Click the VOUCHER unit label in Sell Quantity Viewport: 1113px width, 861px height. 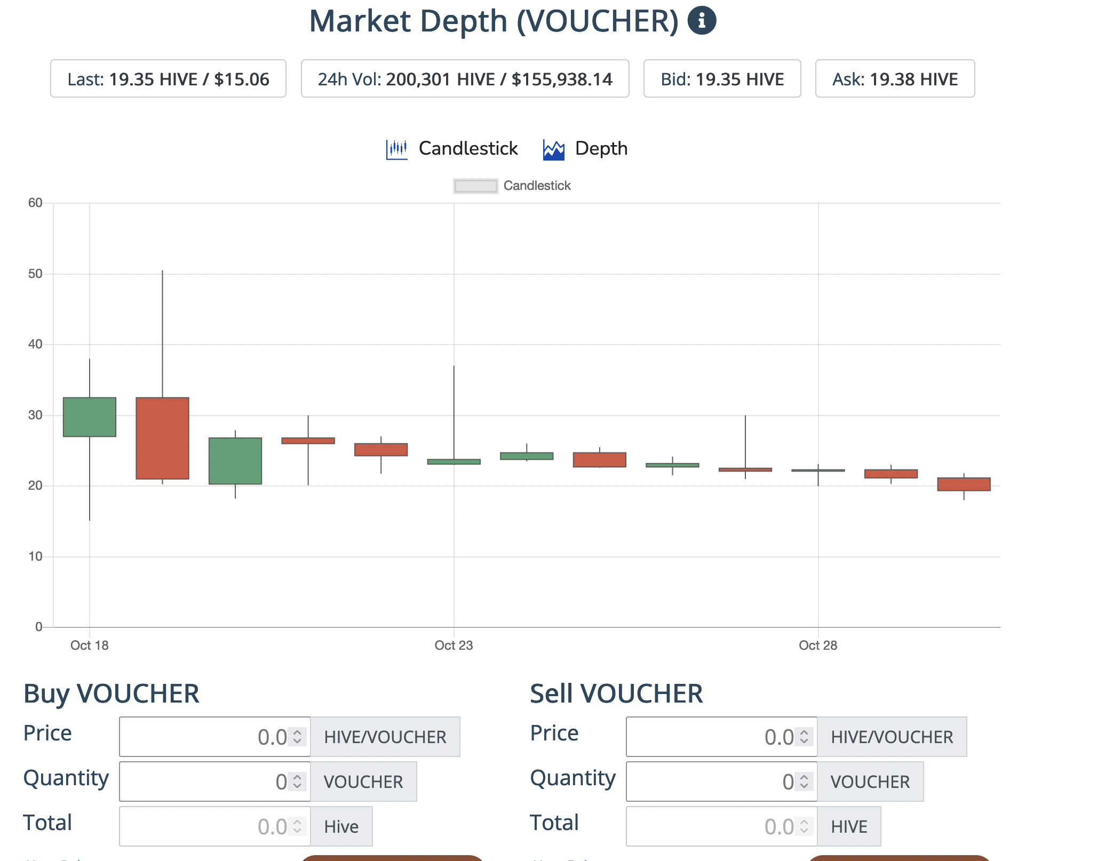[x=870, y=782]
